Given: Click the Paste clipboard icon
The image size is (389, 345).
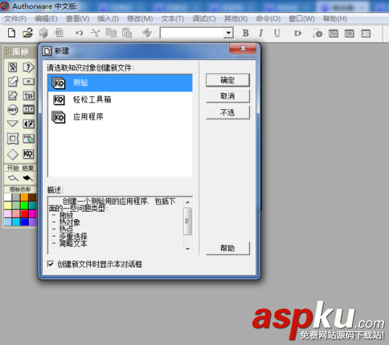Looking at the screenshot, I should [127, 33].
